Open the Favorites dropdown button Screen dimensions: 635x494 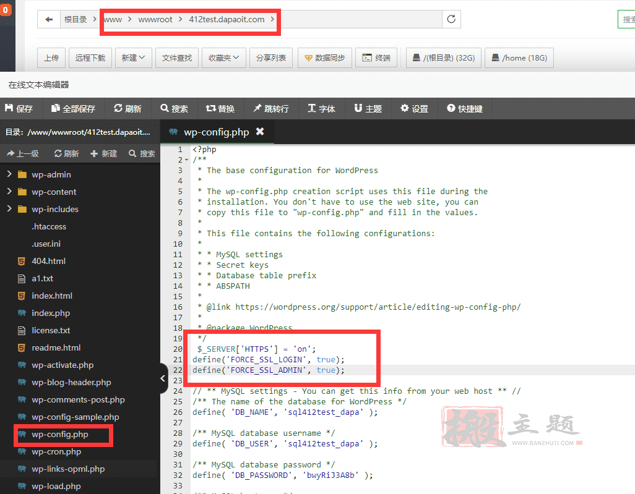pyautogui.click(x=223, y=57)
